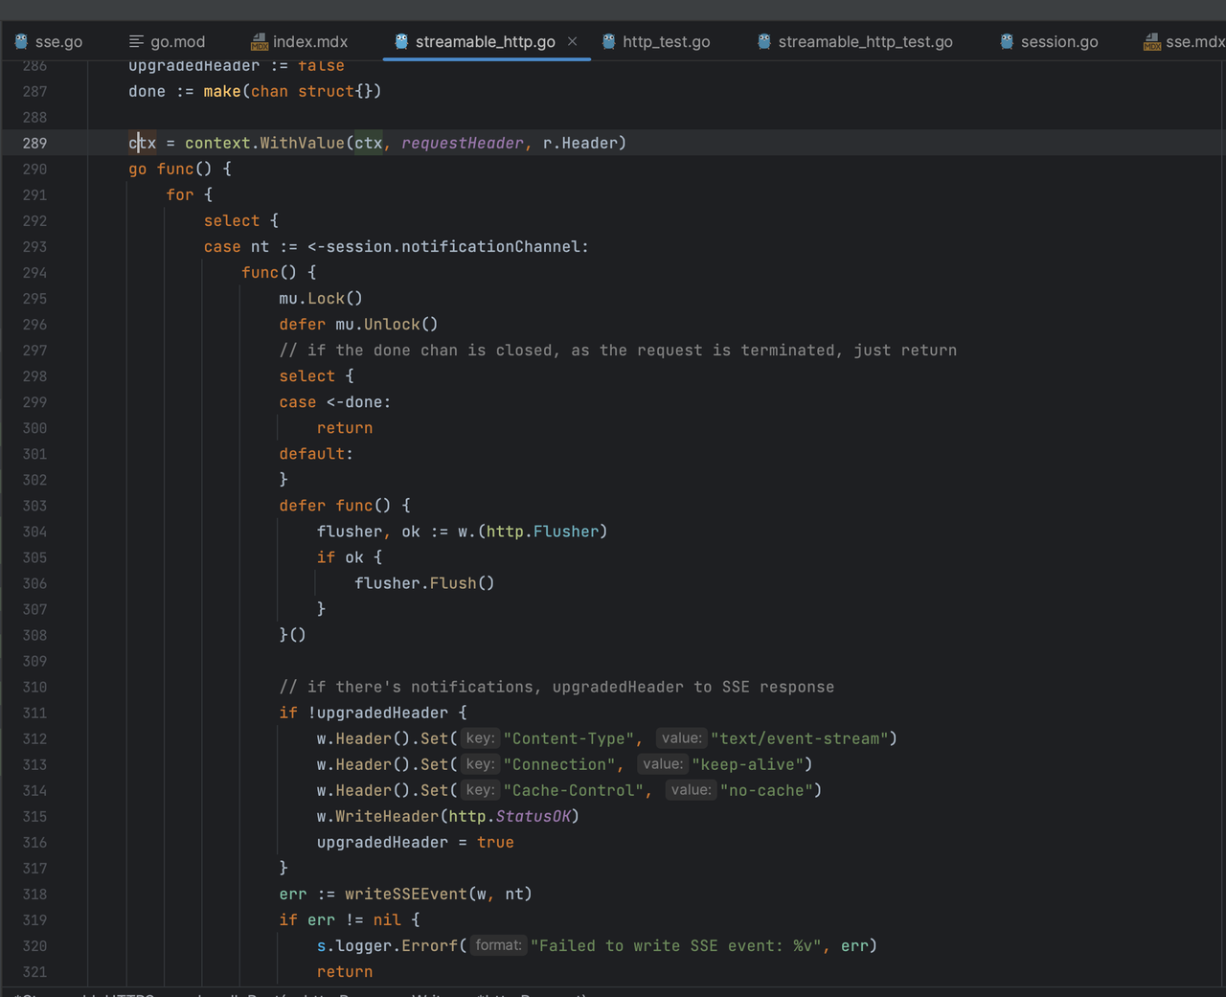Click "!upgradedHeader" on line 311
The image size is (1226, 997).
pos(377,712)
